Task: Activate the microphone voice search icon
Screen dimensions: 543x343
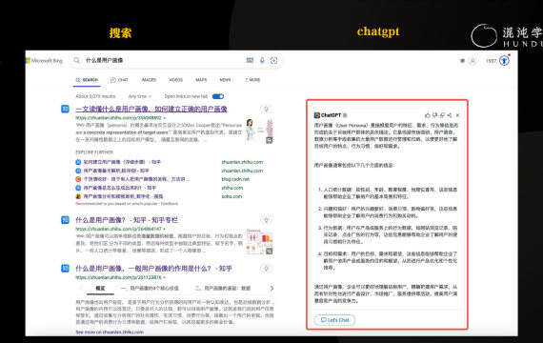Action: tap(262, 60)
